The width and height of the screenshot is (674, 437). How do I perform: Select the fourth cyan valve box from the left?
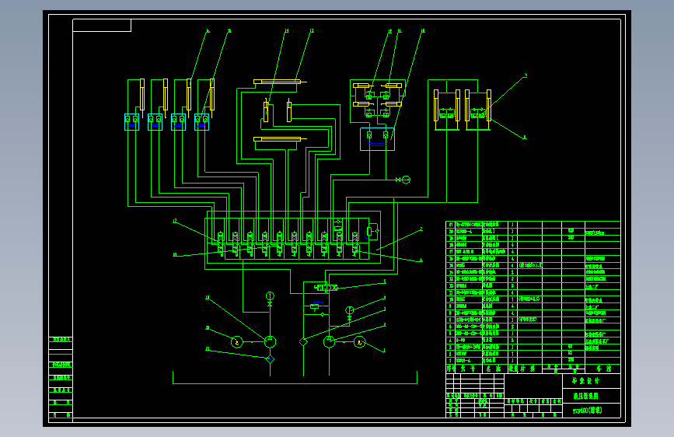point(201,122)
